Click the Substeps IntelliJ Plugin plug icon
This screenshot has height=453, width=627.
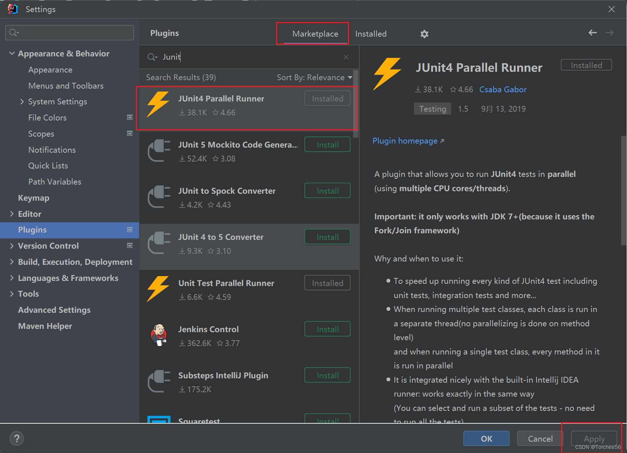coord(159,381)
